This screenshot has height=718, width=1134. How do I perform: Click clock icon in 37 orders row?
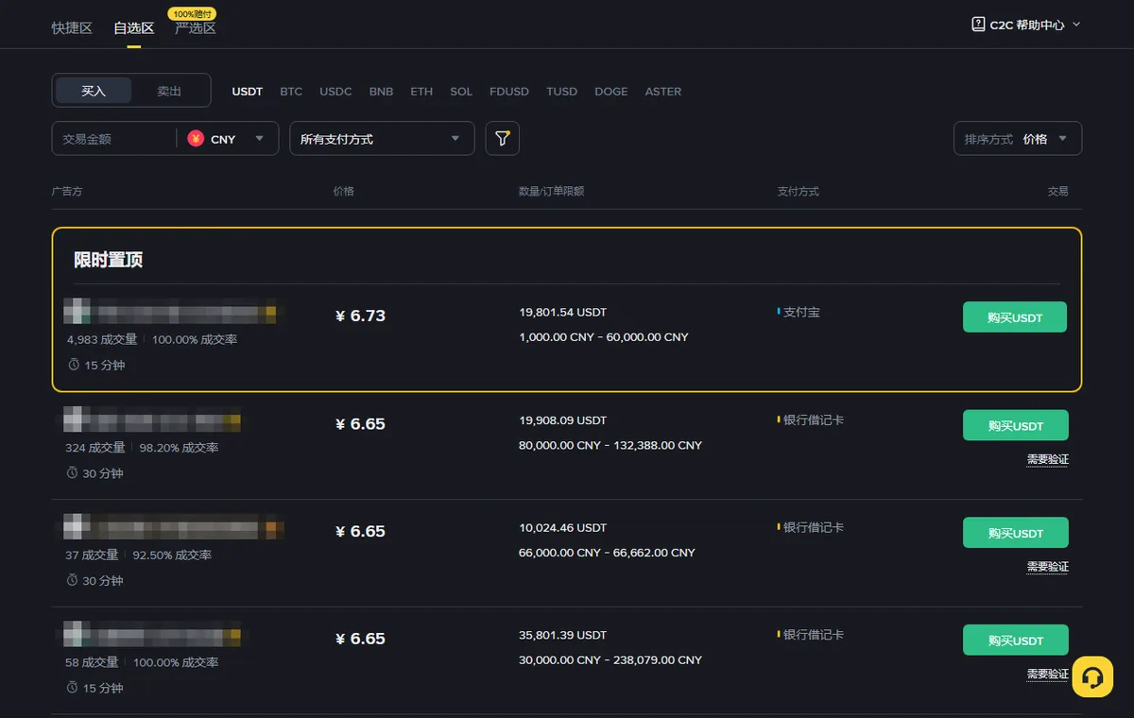coord(72,580)
